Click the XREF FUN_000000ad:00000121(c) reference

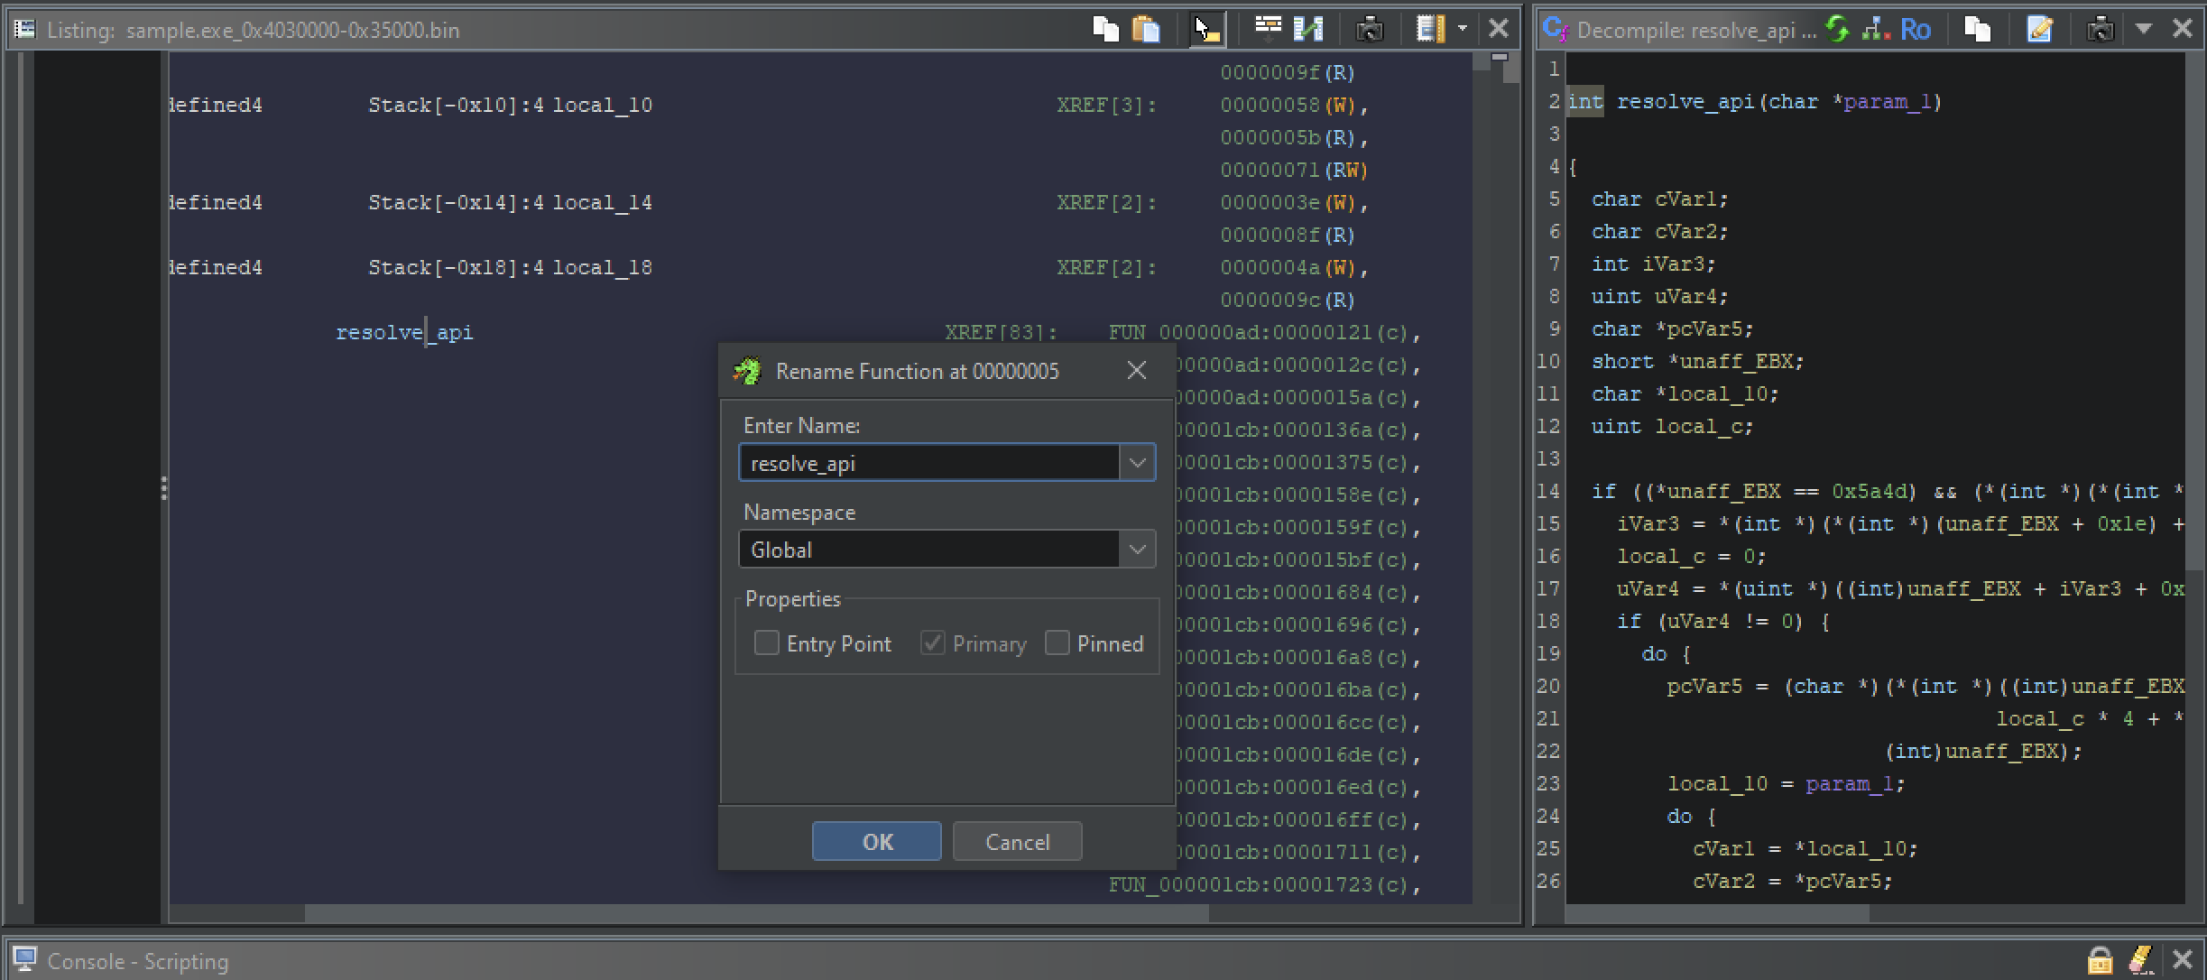point(1259,332)
